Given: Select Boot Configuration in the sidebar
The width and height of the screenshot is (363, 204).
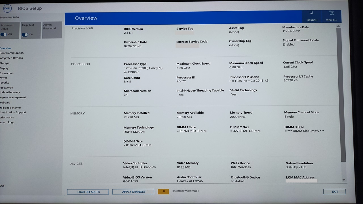Looking at the screenshot, I should click(x=12, y=53).
